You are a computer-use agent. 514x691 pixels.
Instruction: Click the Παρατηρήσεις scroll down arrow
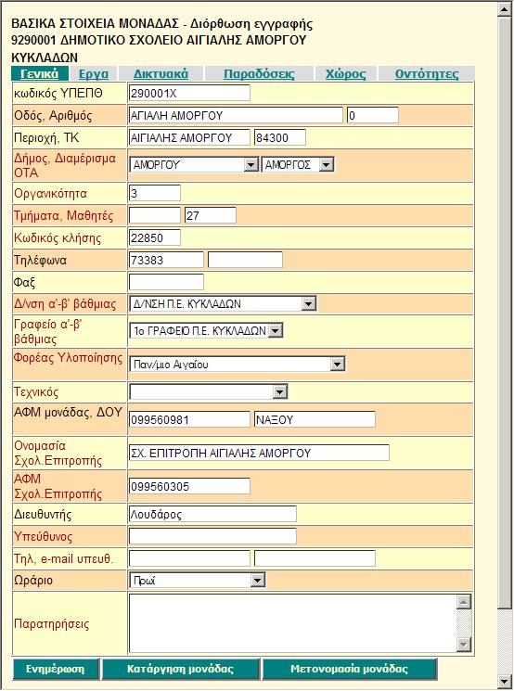click(464, 645)
